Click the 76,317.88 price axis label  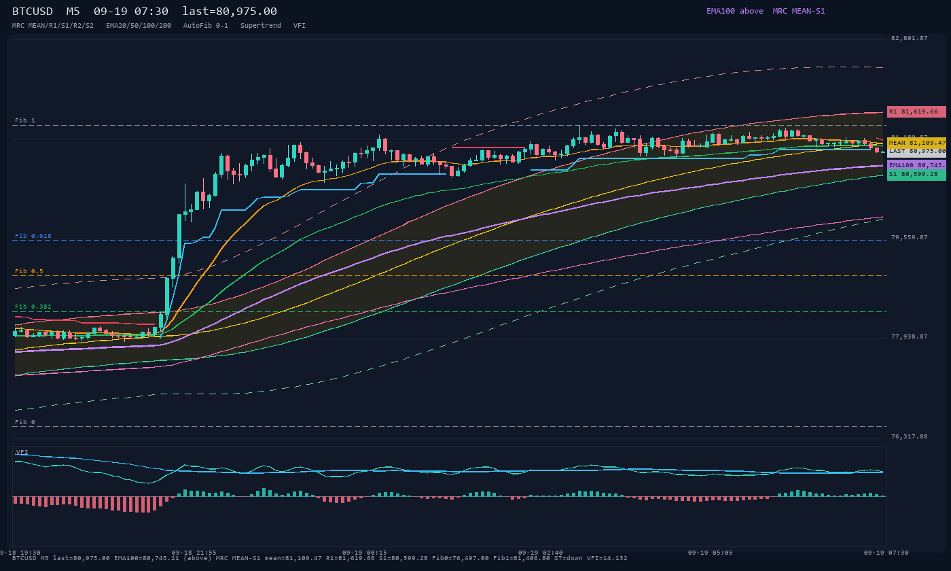click(909, 436)
